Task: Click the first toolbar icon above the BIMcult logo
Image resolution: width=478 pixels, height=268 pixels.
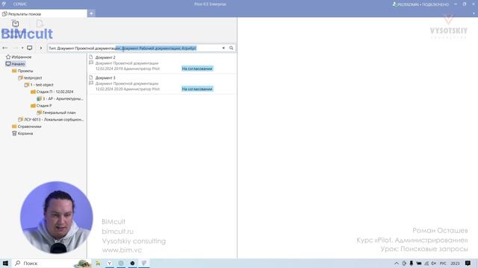Action: pyautogui.click(x=15, y=23)
